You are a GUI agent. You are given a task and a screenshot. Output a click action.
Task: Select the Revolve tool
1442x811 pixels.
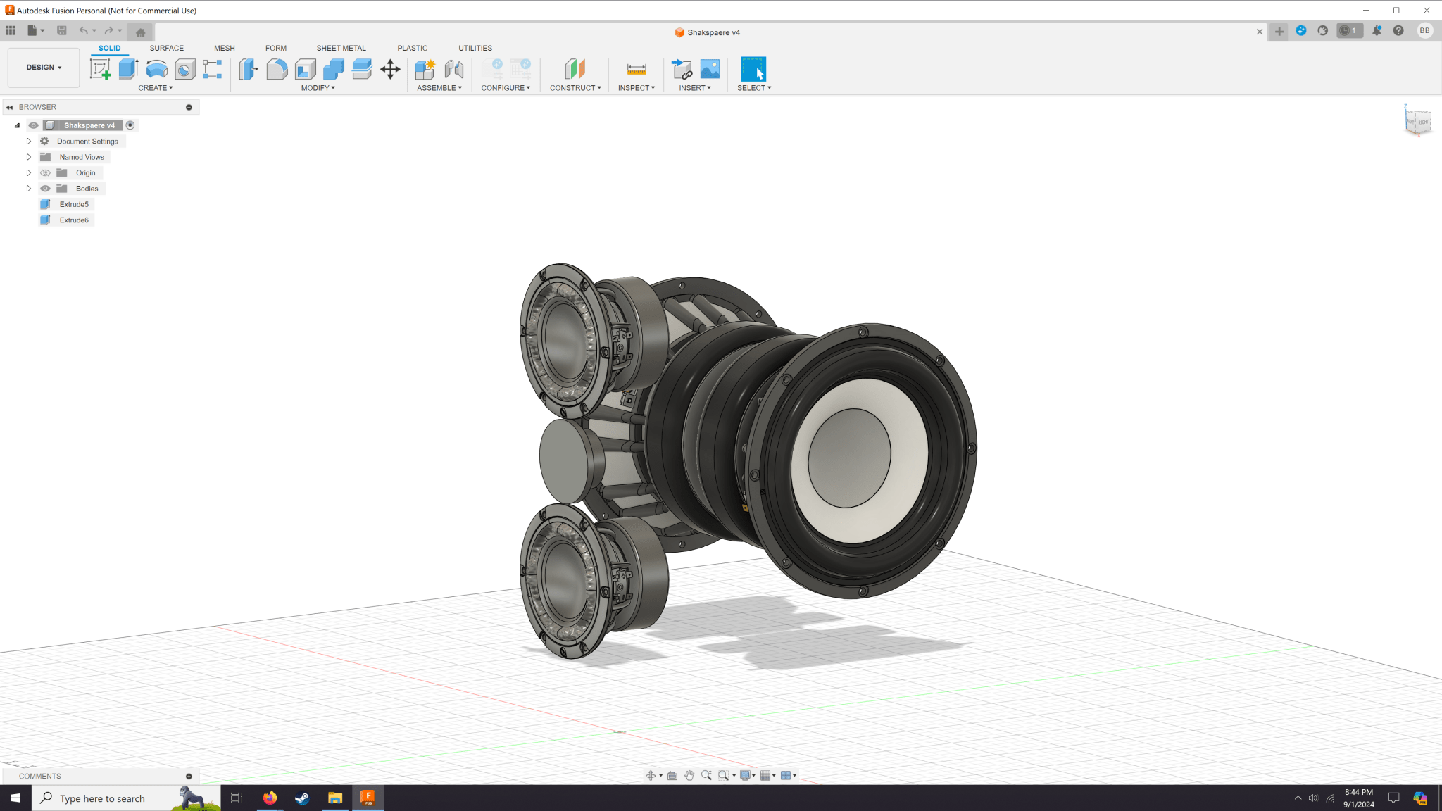[156, 69]
